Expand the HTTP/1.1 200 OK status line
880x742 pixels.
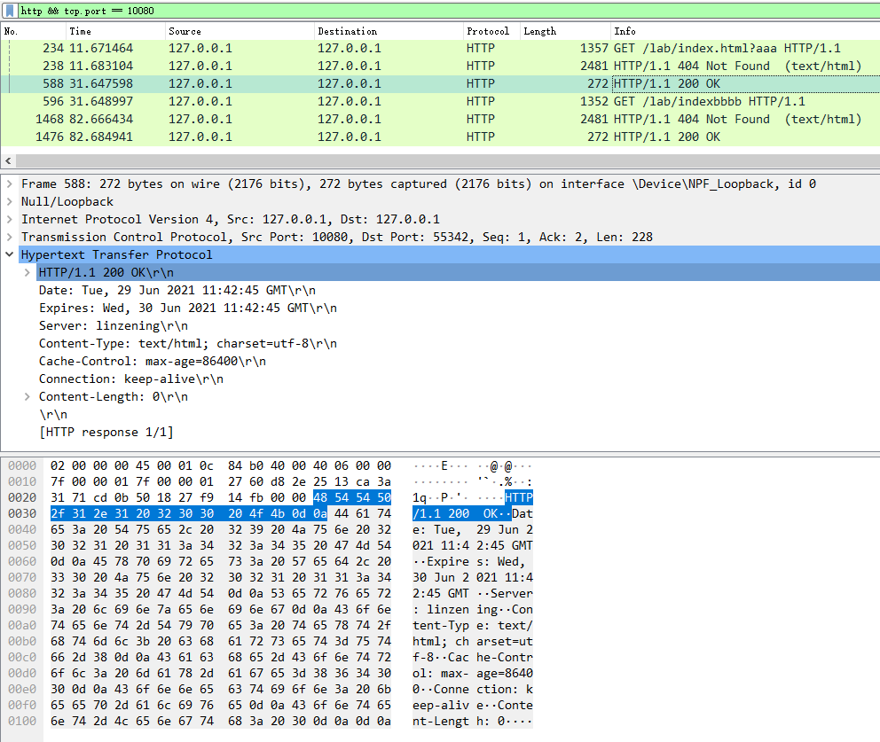(x=27, y=272)
